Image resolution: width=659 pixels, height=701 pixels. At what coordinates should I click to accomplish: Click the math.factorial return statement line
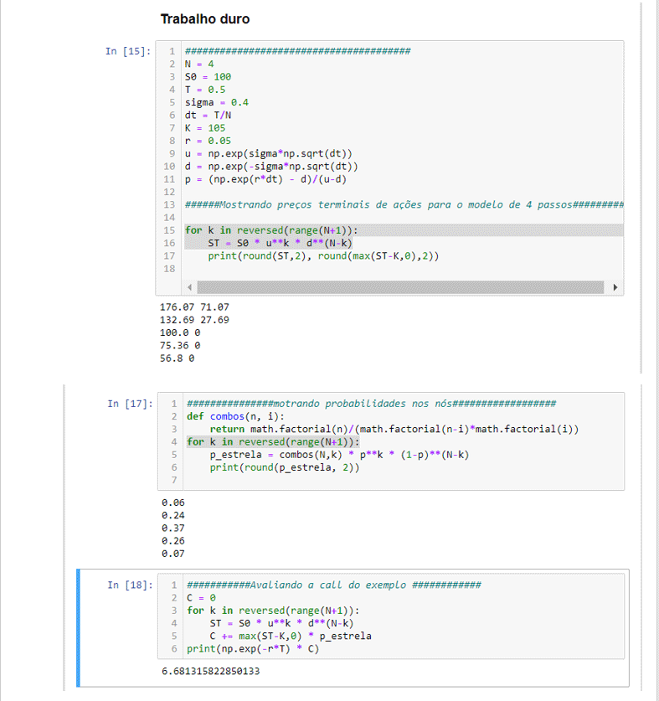[x=394, y=429]
